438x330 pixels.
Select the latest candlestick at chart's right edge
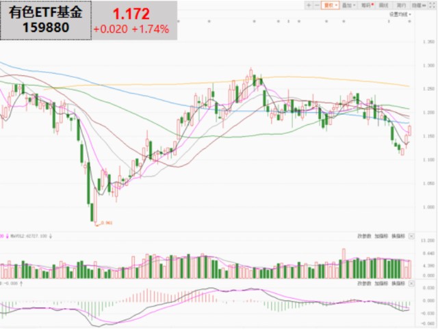[410, 130]
